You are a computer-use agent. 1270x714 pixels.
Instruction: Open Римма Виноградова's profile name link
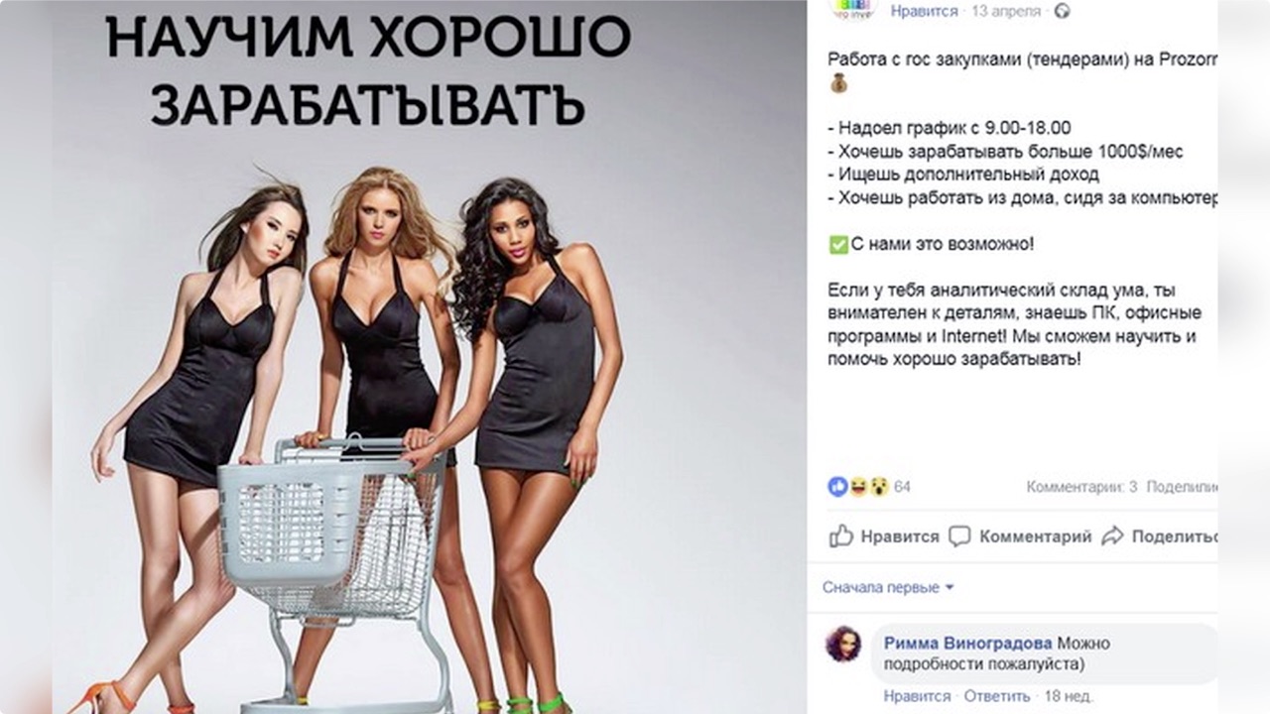tap(968, 644)
